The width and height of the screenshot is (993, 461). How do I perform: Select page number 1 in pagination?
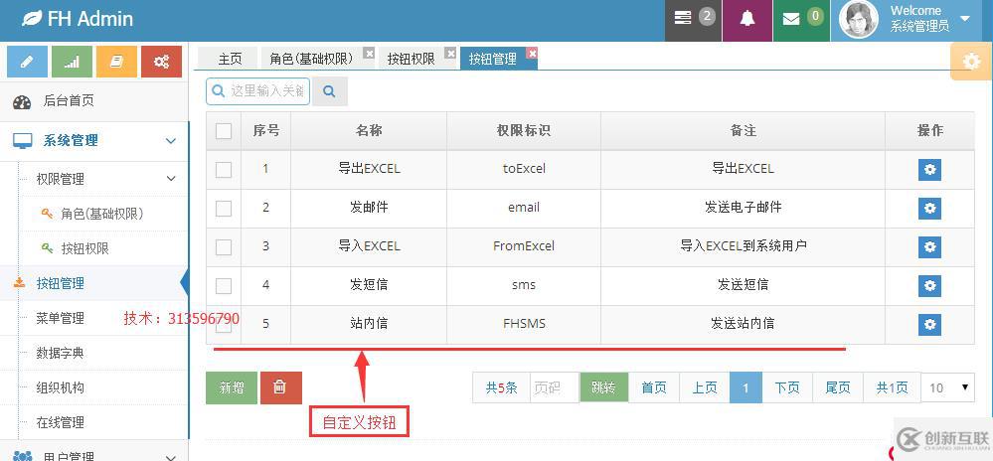click(746, 387)
